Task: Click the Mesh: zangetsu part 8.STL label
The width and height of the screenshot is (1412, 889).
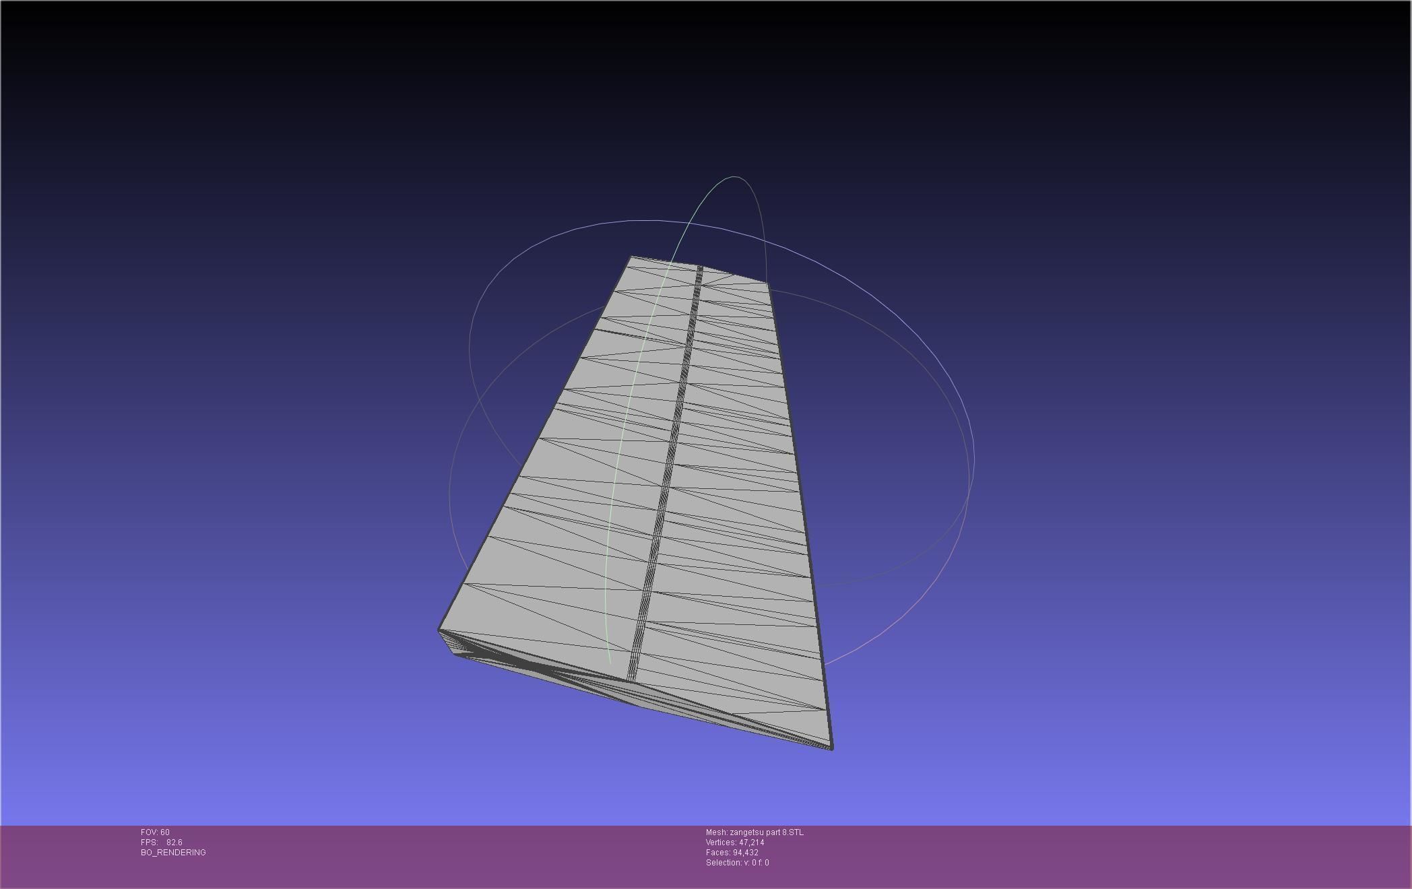Action: tap(755, 832)
